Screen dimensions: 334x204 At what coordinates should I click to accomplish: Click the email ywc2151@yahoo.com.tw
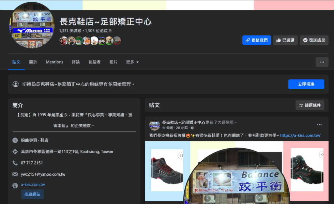(x=43, y=174)
